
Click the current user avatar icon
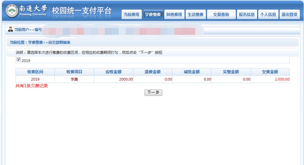10,29
